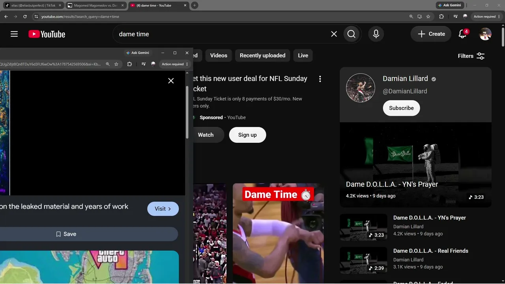Open the @DamianLillard channel handle
The image size is (505, 284).
(405, 91)
